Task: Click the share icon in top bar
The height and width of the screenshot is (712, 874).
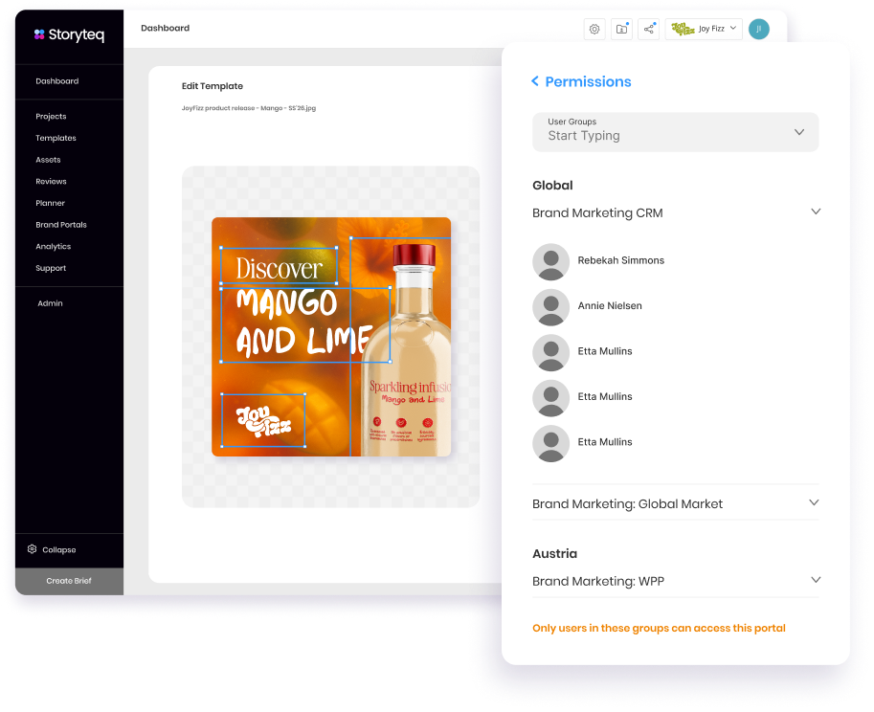Action: [649, 29]
